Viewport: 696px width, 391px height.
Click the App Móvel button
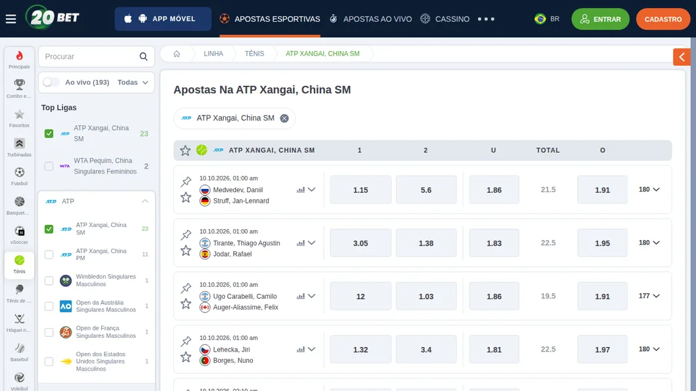pos(163,19)
